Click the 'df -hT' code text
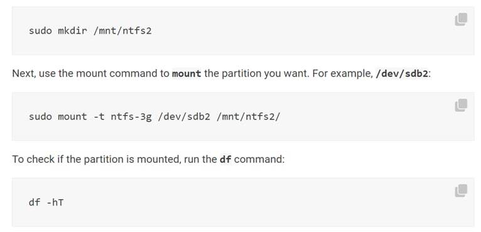 (x=46, y=202)
